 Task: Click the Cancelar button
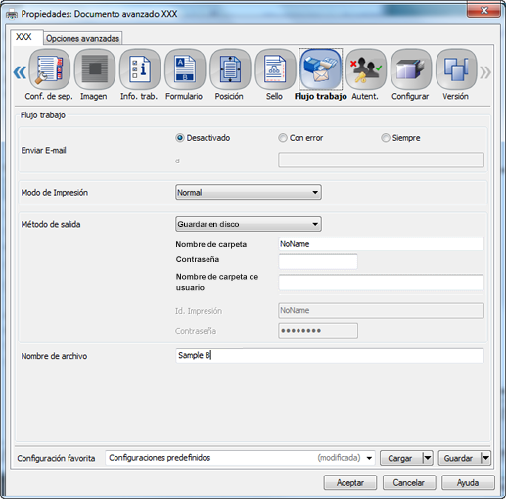[409, 482]
